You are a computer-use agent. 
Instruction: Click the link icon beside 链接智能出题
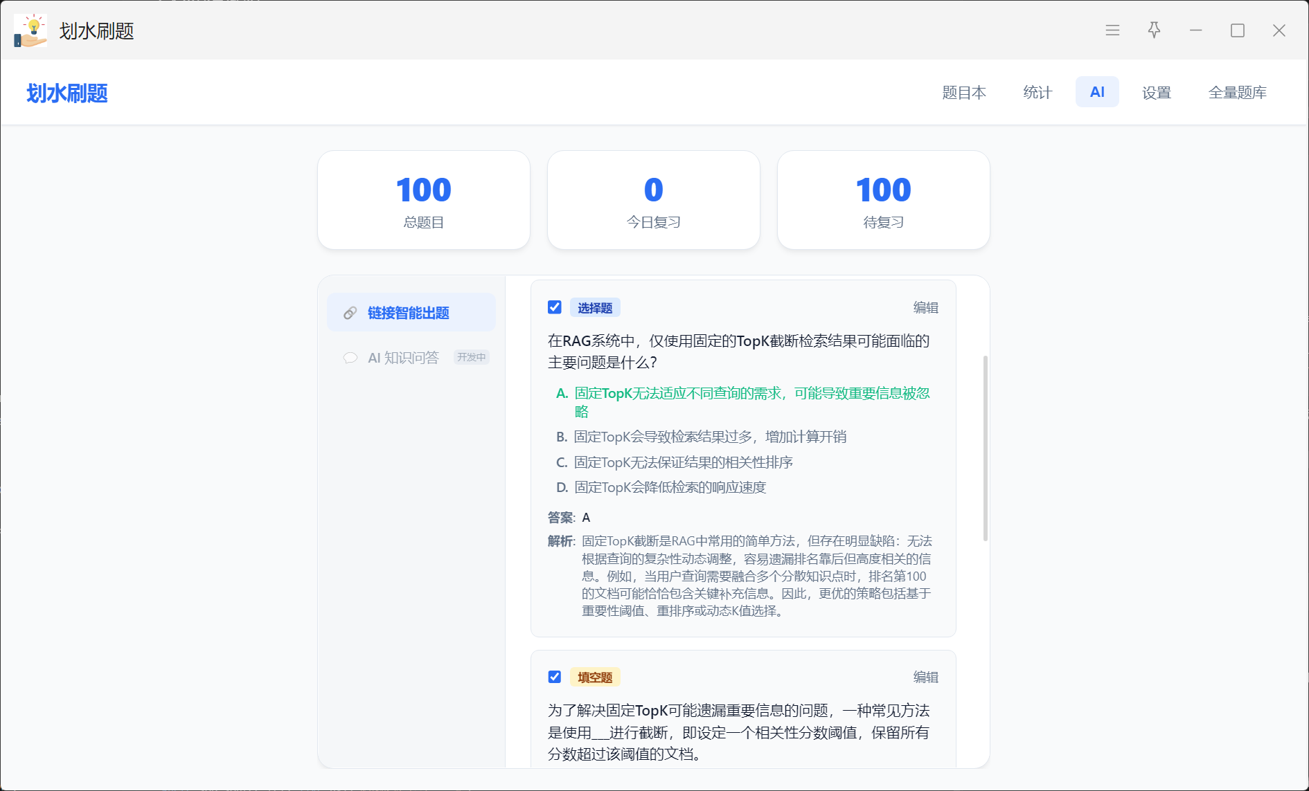pos(350,313)
